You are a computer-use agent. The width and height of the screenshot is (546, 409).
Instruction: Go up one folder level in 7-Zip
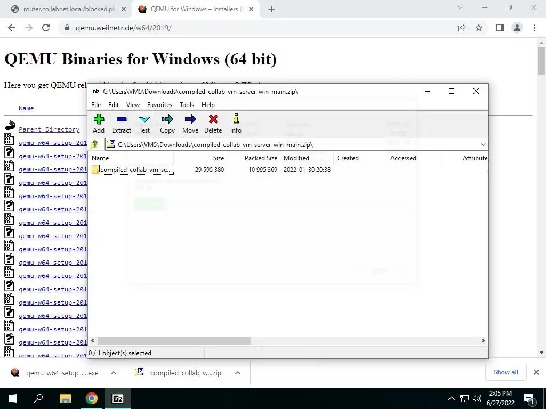click(94, 144)
